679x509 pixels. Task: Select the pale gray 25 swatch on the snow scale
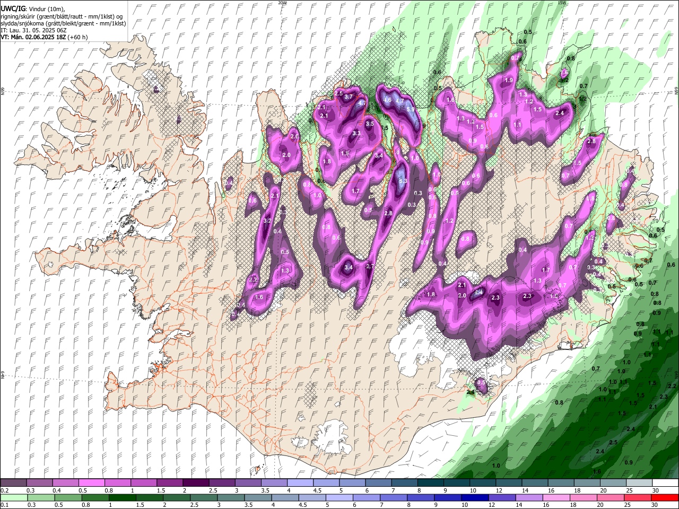coord(639,483)
